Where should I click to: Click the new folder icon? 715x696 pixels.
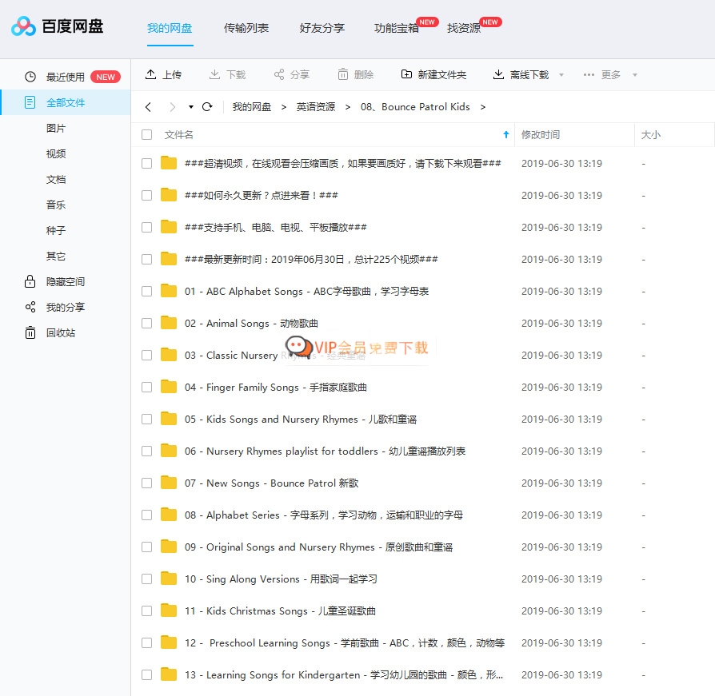click(406, 74)
